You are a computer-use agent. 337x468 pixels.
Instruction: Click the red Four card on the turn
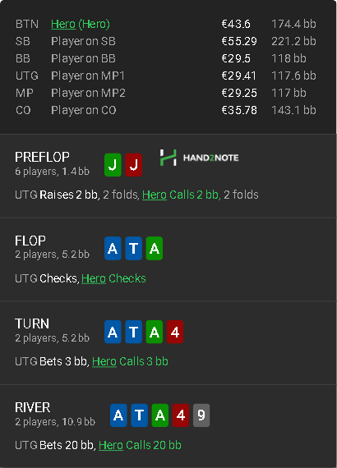point(175,332)
